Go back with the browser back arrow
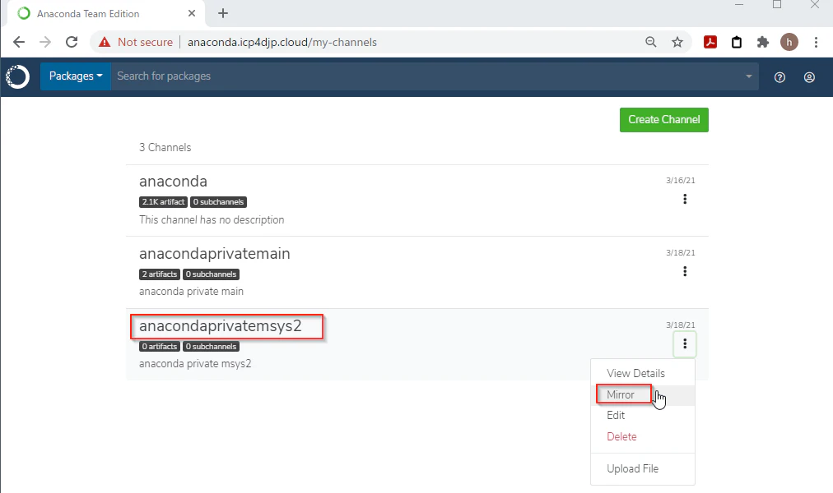833x493 pixels. (19, 42)
